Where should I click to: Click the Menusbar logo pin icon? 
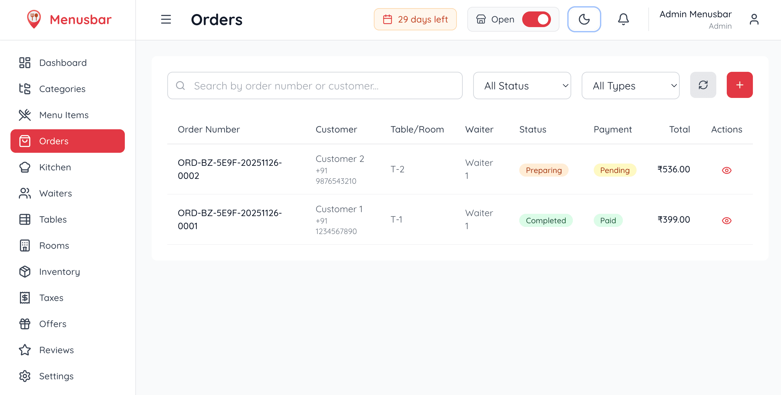pyautogui.click(x=34, y=19)
